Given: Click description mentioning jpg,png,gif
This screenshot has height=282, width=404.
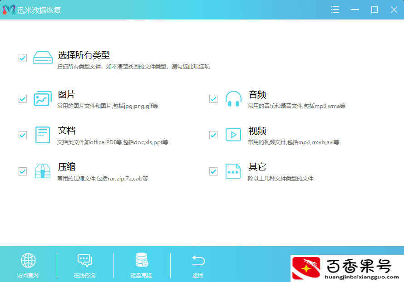Looking at the screenshot, I should click(108, 106).
